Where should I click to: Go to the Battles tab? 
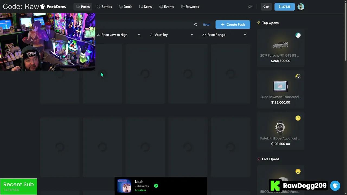tap(104, 7)
